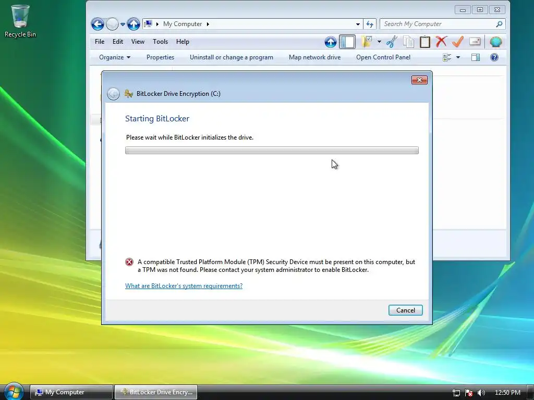Click Map network drive

click(314, 57)
